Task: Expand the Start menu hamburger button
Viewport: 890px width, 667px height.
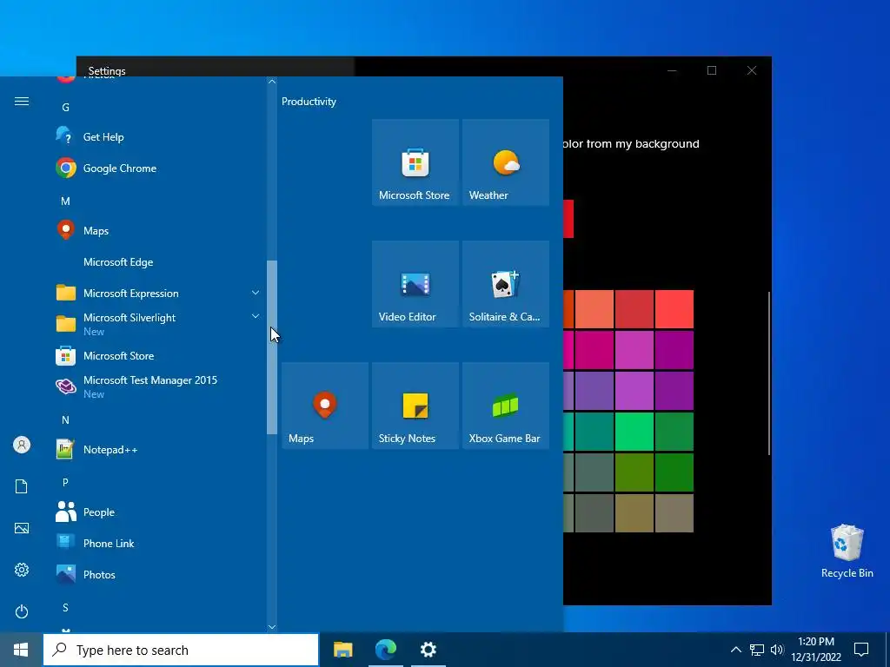Action: pyautogui.click(x=22, y=102)
